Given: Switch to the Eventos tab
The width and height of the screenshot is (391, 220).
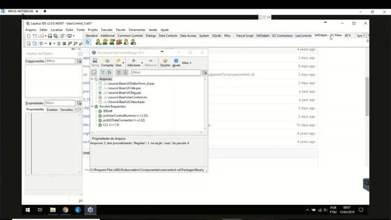Looking at the screenshot, I should click(x=52, y=110).
